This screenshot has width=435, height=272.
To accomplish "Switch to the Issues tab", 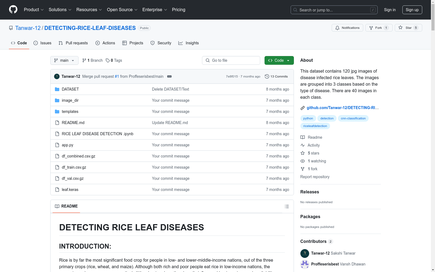I will 42,43.
